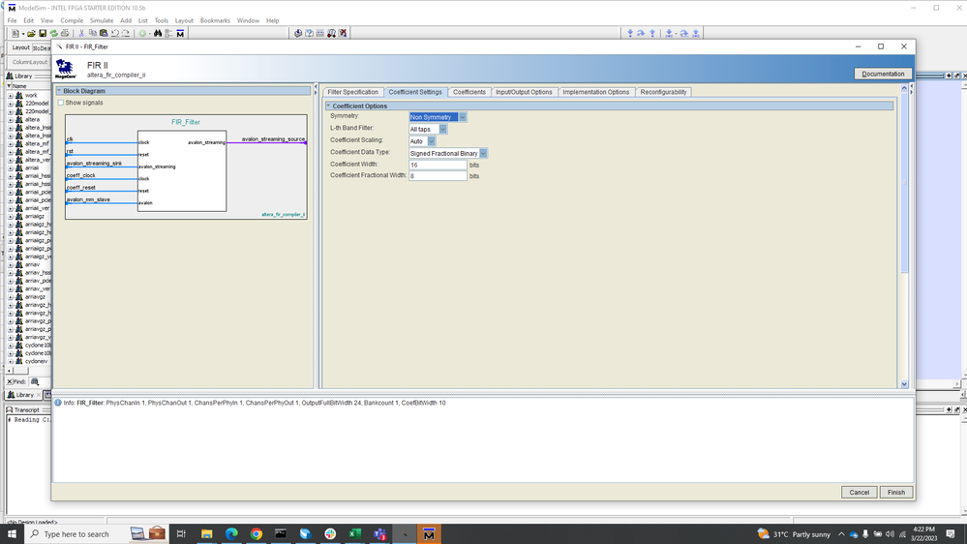This screenshot has width=967, height=544.
Task: Open the Coefficient Data Type dropdown
Action: click(484, 153)
